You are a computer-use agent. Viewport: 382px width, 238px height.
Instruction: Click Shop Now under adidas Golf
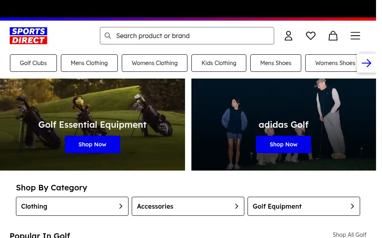284,144
